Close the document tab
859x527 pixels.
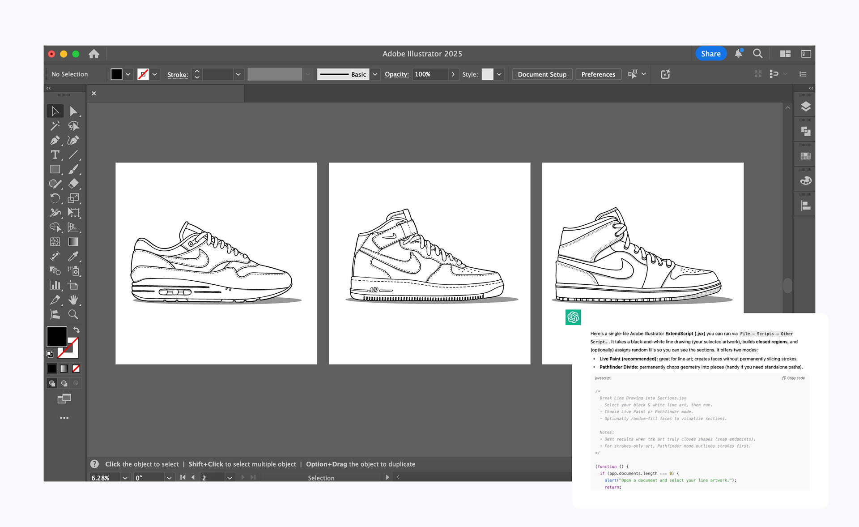point(94,93)
